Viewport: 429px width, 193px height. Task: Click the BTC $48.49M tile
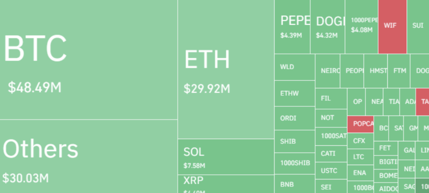88,59
